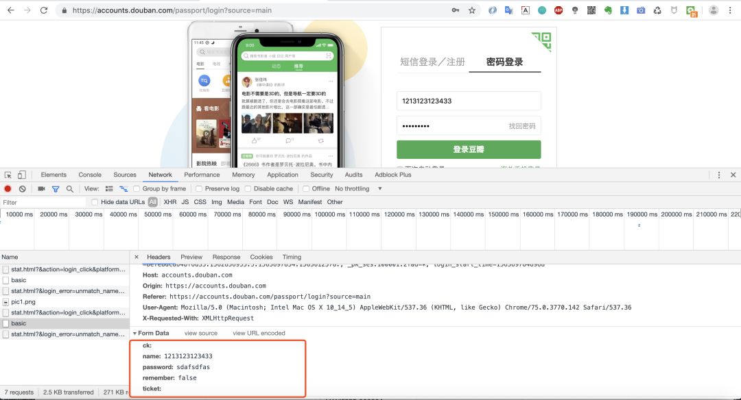
Task: Toggle the device toolbar icon in DevTools
Action: click(x=22, y=175)
